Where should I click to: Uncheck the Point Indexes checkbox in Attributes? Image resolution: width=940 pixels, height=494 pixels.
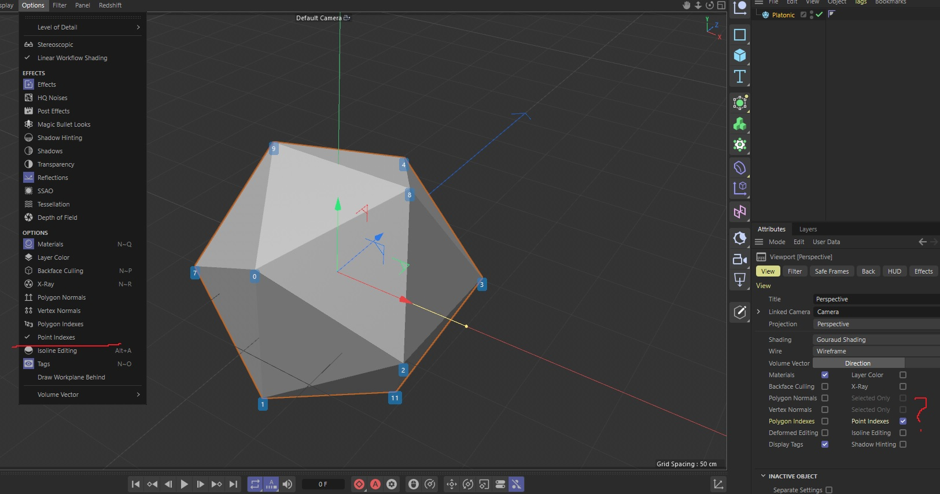903,421
